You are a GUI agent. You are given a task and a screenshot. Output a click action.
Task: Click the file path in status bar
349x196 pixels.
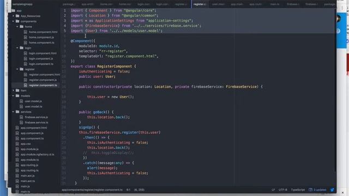click(x=92, y=190)
